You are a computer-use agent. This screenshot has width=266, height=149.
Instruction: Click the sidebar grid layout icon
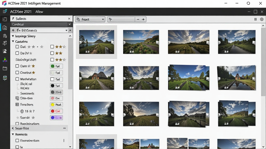5,36
